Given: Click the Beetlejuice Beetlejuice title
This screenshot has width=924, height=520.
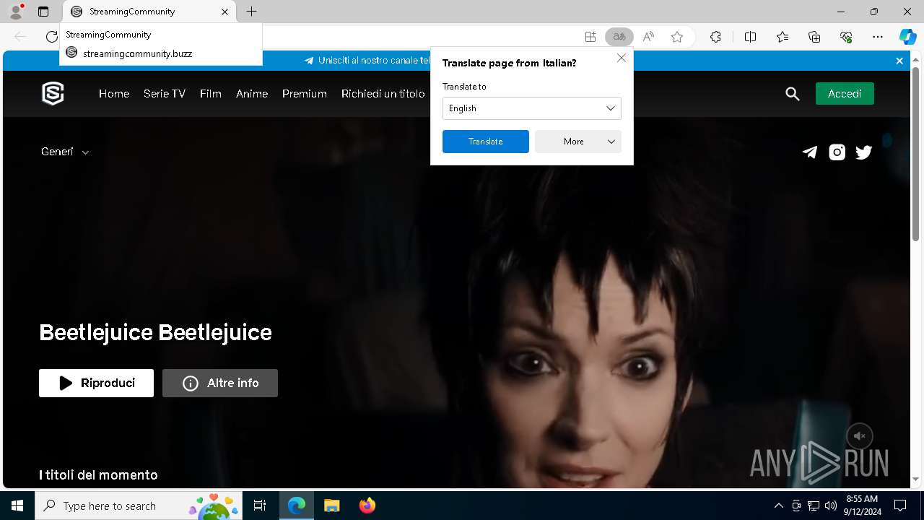Looking at the screenshot, I should point(155,332).
